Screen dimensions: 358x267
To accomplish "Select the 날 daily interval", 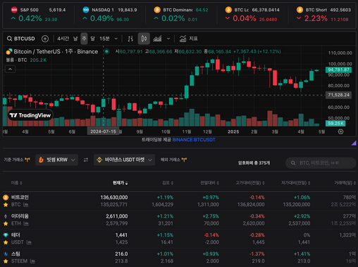I will (75, 39).
